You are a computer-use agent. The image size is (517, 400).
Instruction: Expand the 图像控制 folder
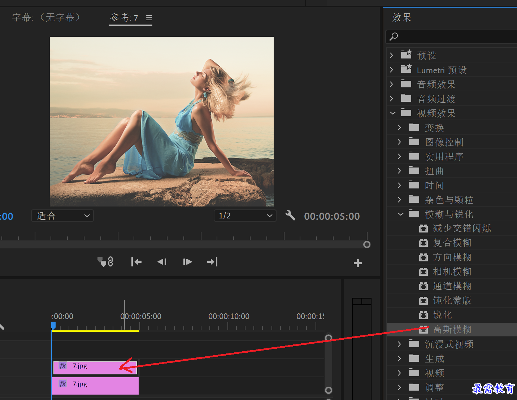coord(399,142)
